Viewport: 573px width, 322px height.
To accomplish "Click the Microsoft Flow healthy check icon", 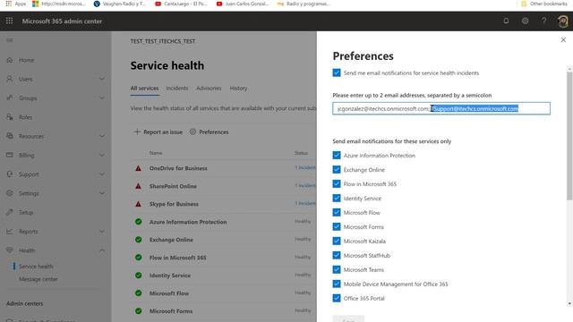I will [138, 293].
